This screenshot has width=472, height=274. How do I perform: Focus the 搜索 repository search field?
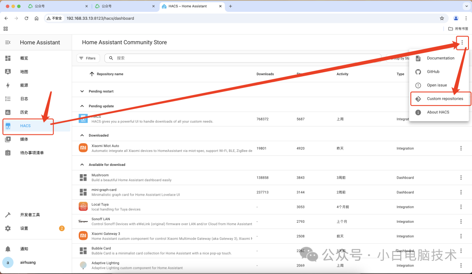tap(243, 58)
